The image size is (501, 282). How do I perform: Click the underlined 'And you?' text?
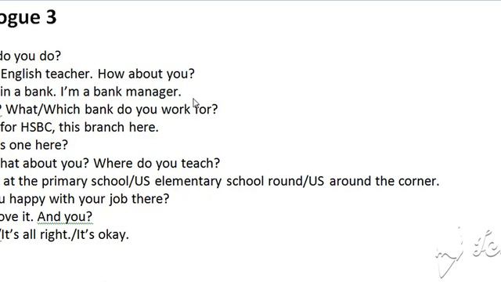pos(65,217)
